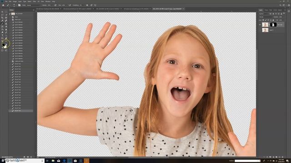Open the brush Opacity dropdown
Screen dimensions: 291x163
pyautogui.click(x=53, y=5)
